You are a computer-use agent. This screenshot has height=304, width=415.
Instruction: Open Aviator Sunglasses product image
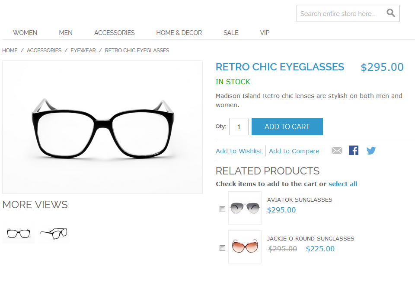(245, 208)
